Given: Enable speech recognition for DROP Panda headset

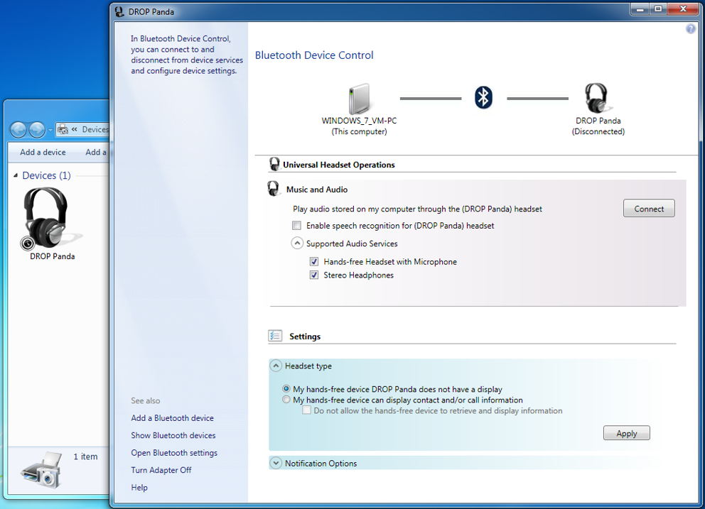Looking at the screenshot, I should [x=296, y=225].
